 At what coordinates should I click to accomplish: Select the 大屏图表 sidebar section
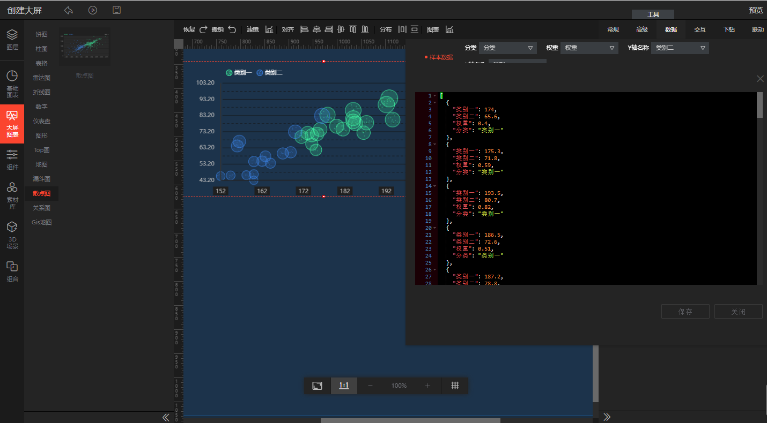tap(12, 124)
